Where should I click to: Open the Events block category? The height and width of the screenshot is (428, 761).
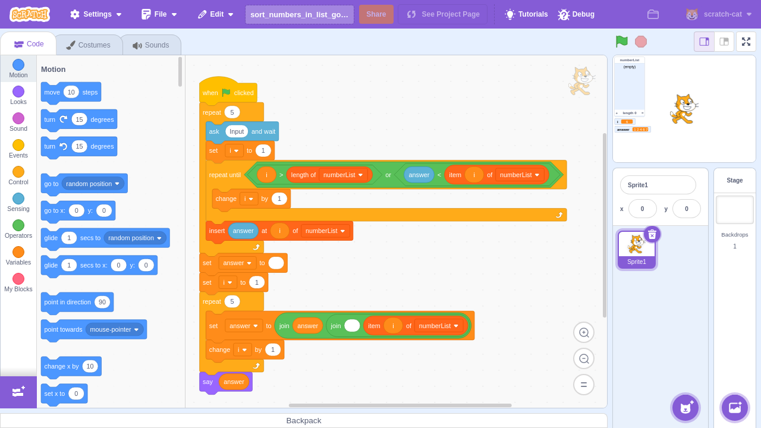pyautogui.click(x=18, y=149)
